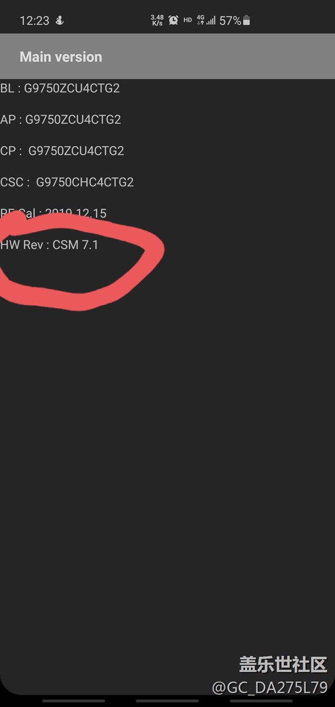Select the AP : G9750ZCU4CTG2 entry

click(60, 120)
